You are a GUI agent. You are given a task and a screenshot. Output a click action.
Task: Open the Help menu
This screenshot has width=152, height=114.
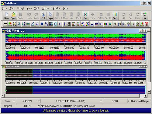pyautogui.click(x=65, y=8)
